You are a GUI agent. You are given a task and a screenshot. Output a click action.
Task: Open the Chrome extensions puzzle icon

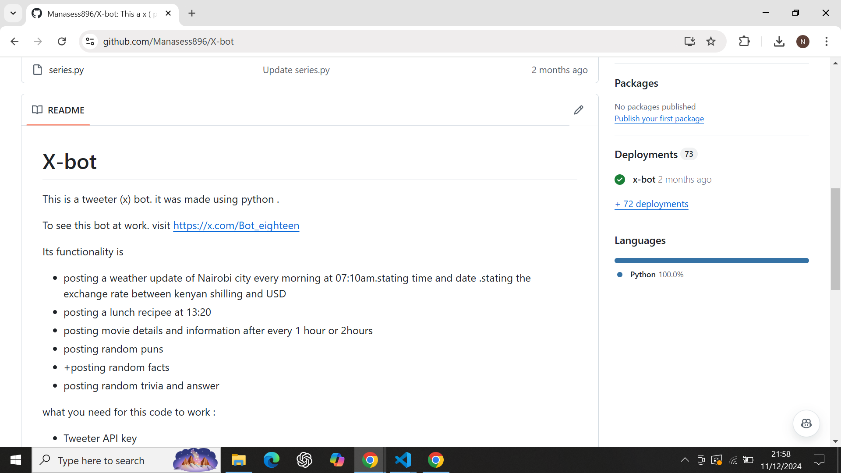click(744, 42)
